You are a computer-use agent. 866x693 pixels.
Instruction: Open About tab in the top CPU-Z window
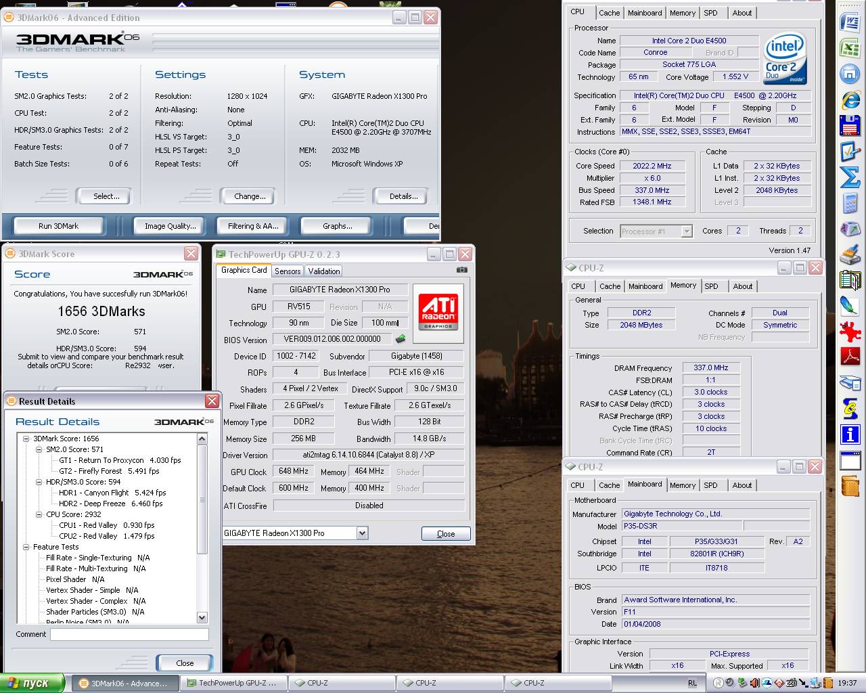(x=742, y=13)
